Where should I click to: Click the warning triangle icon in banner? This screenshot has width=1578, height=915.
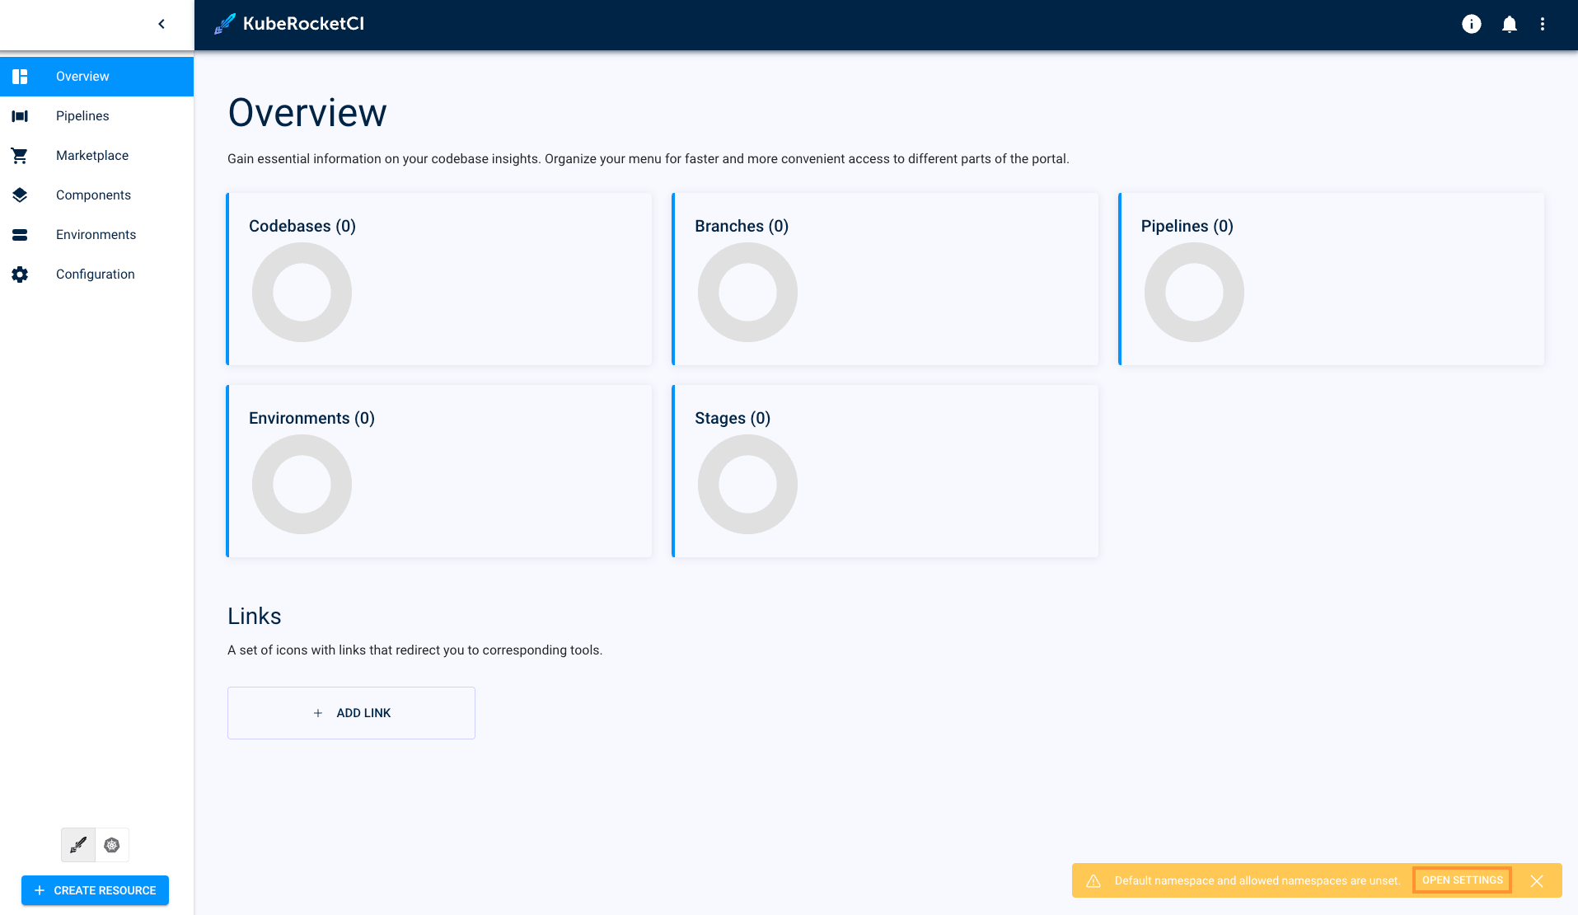click(1093, 881)
